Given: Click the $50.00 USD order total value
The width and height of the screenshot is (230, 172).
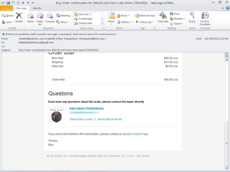Looking at the screenshot, I should point(171,80).
